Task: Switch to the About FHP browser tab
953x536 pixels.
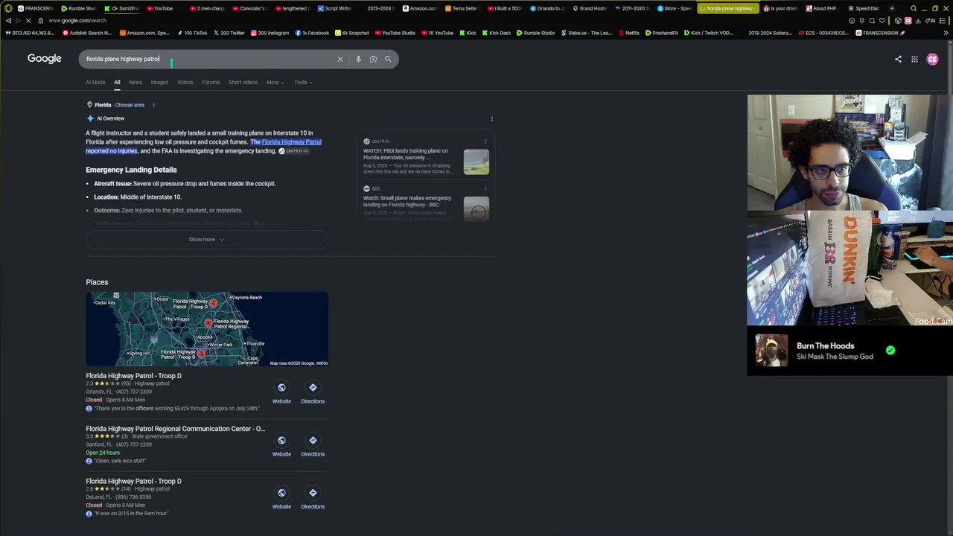Action: [821, 8]
